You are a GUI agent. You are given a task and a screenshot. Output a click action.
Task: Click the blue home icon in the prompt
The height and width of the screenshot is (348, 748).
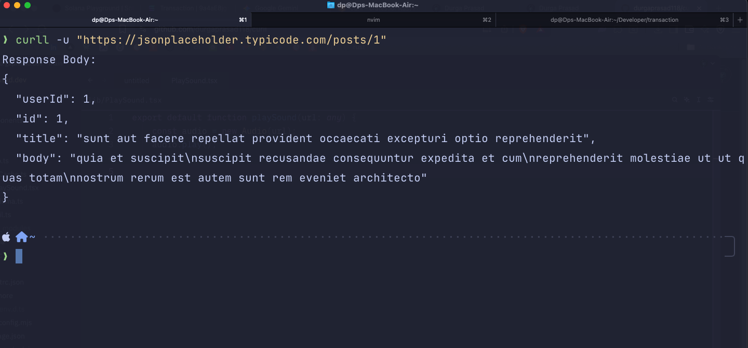tap(21, 237)
